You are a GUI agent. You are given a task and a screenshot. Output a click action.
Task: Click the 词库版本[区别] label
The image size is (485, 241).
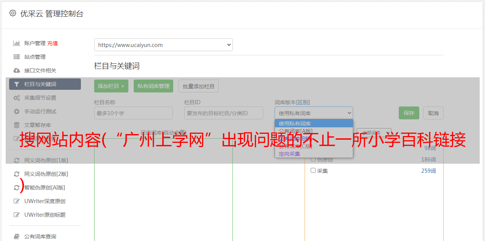click(292, 102)
